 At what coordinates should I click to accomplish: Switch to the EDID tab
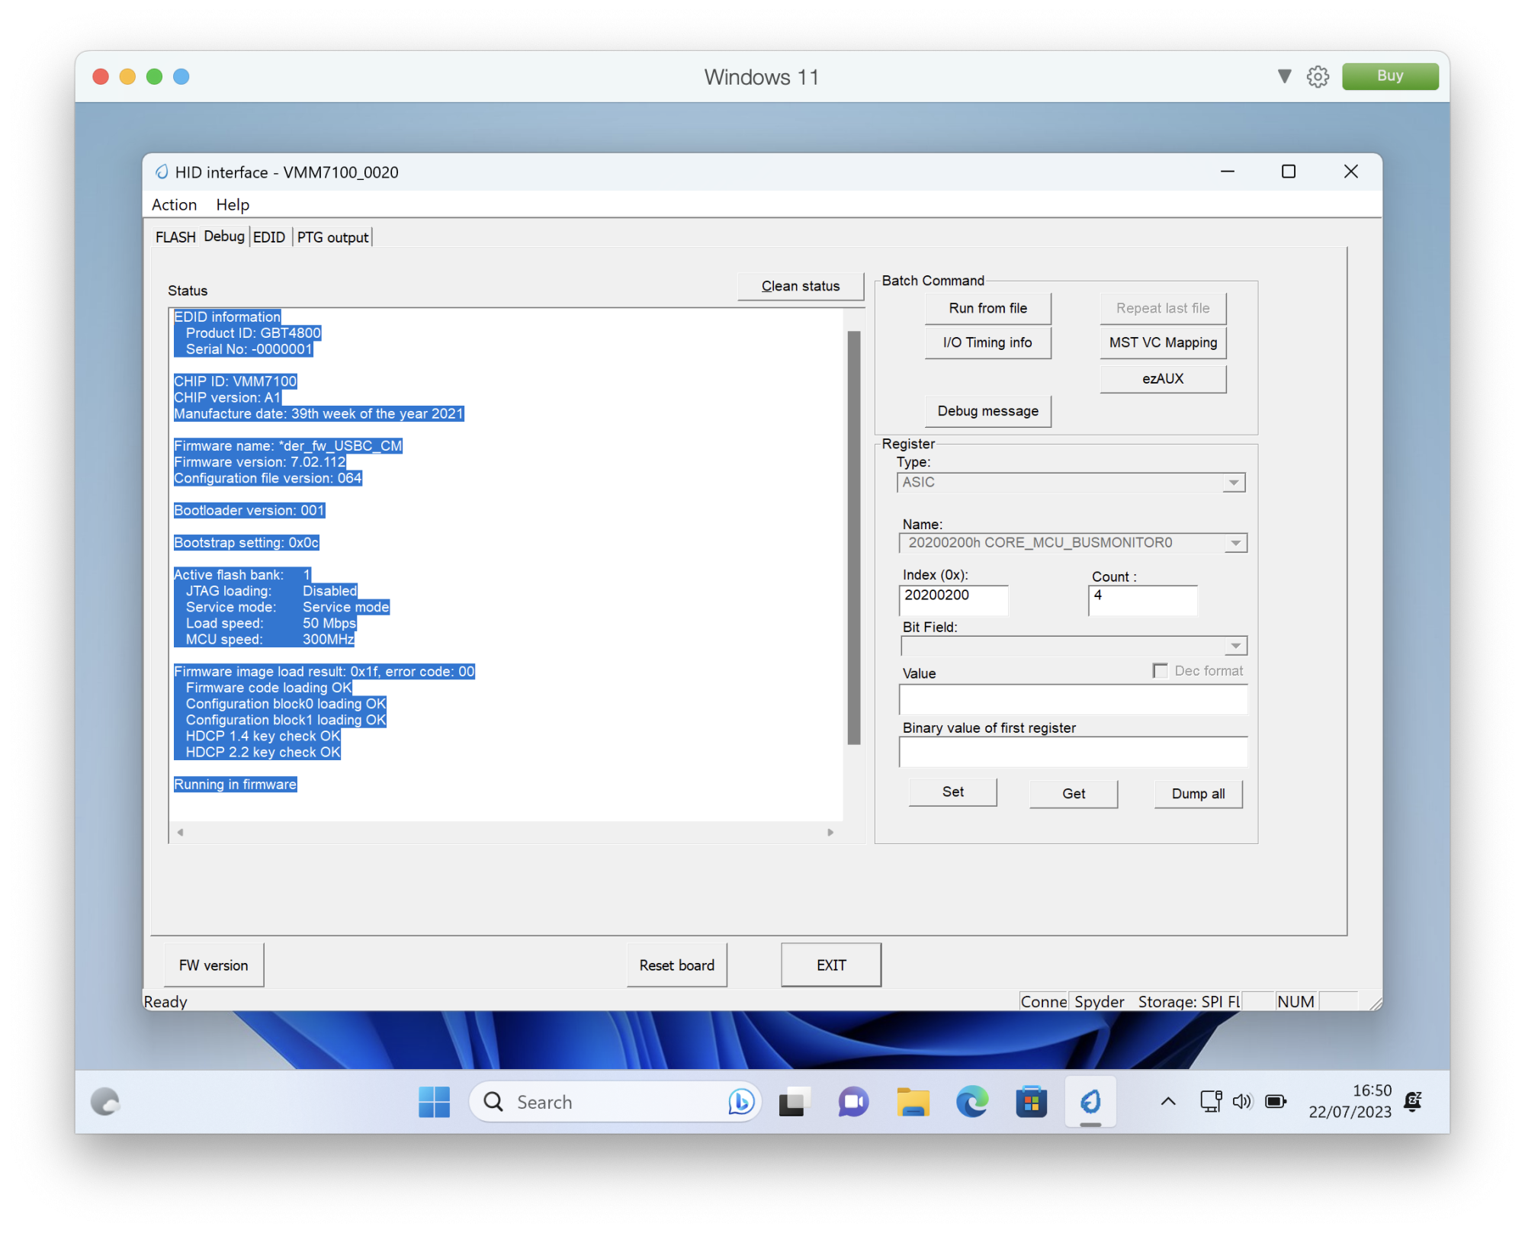click(268, 237)
